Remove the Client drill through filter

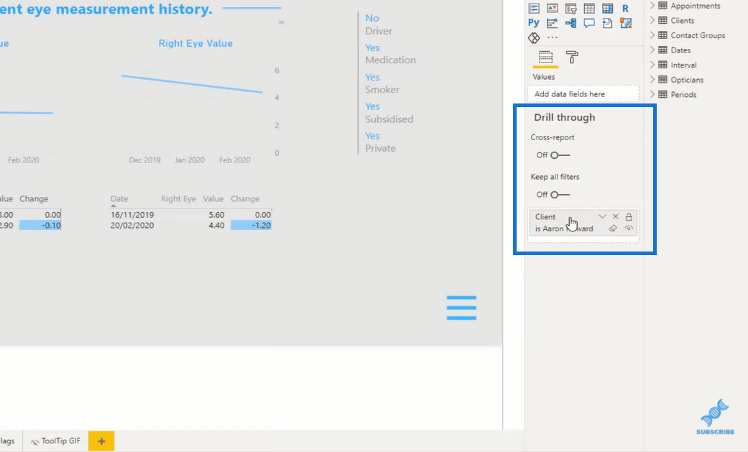point(615,217)
